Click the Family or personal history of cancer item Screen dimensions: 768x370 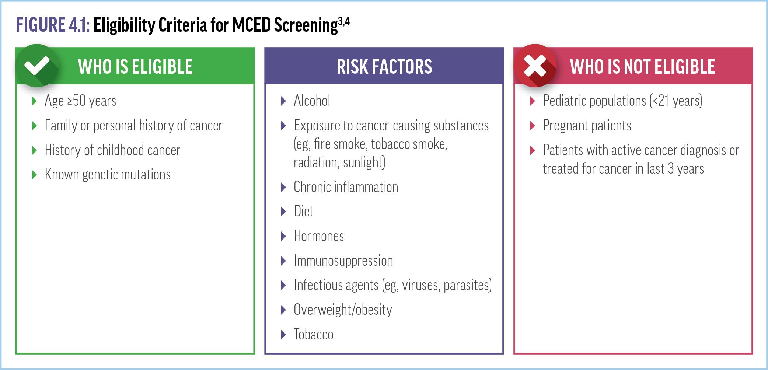[133, 126]
